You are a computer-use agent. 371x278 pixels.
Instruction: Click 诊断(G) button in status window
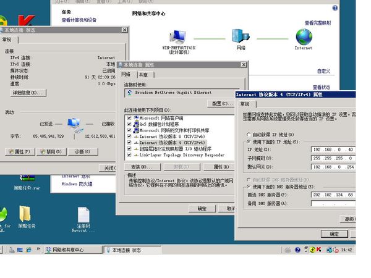tap(83, 151)
